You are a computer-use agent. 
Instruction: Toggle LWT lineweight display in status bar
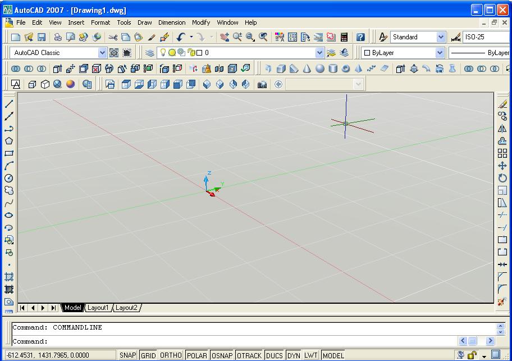[x=310, y=355]
